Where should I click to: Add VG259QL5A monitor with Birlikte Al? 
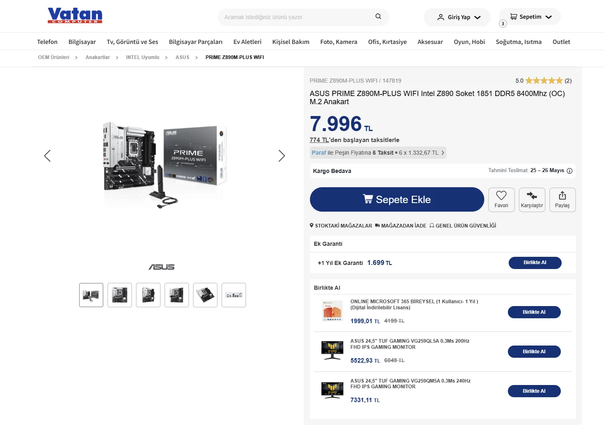(x=534, y=352)
